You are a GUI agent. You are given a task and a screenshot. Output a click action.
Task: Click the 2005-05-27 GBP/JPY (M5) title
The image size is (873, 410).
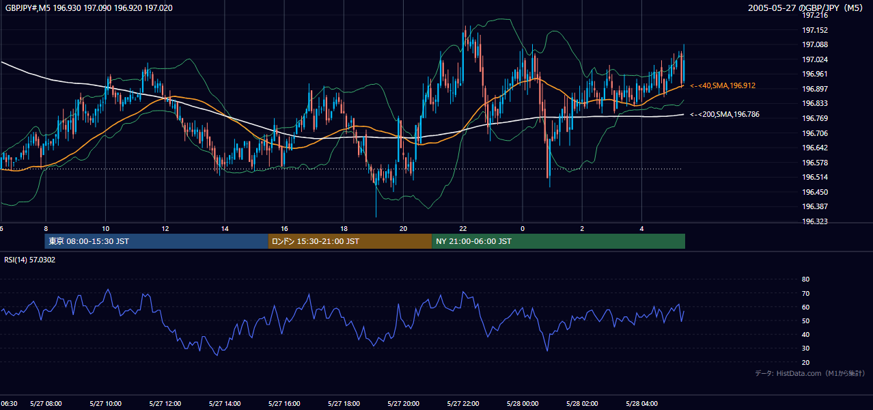click(805, 8)
